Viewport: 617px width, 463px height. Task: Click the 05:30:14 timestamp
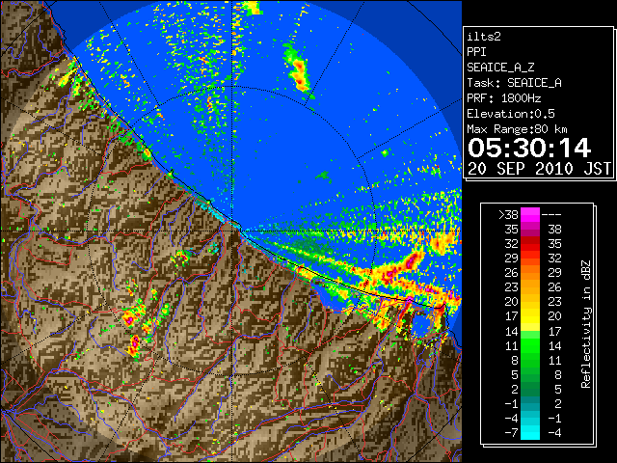[529, 148]
